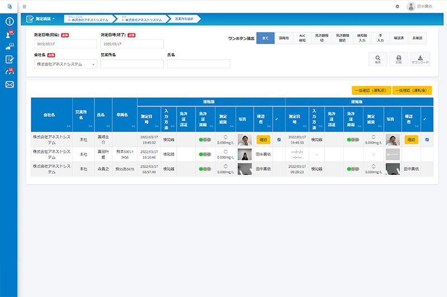Viewport: 447px width, 297px height.
Task: Click the printer 印刷 button
Action: click(x=399, y=59)
